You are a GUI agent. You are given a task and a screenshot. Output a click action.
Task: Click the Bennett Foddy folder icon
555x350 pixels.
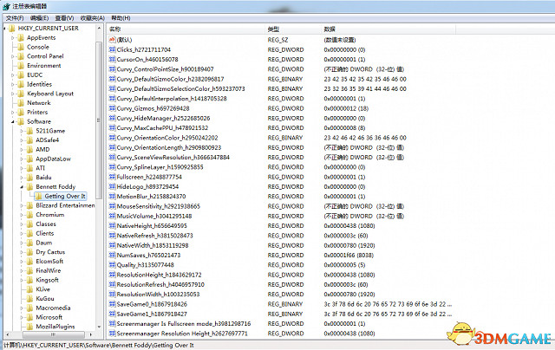(x=29, y=186)
